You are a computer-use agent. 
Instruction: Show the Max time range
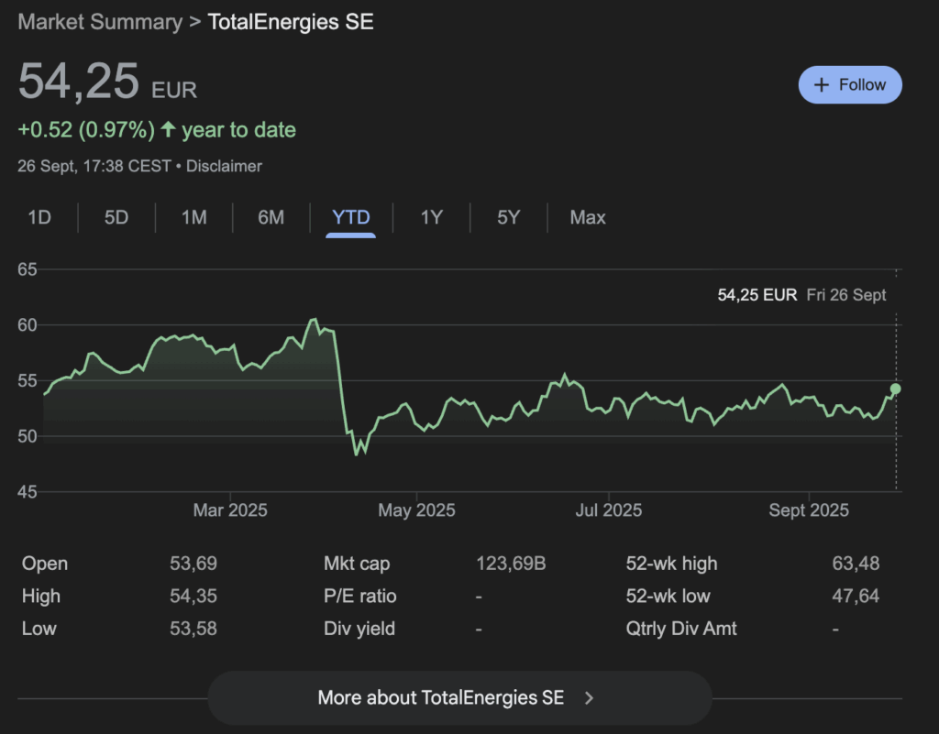pyautogui.click(x=588, y=217)
